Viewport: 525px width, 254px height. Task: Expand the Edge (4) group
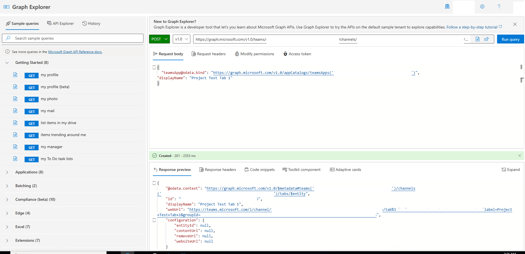click(7, 213)
